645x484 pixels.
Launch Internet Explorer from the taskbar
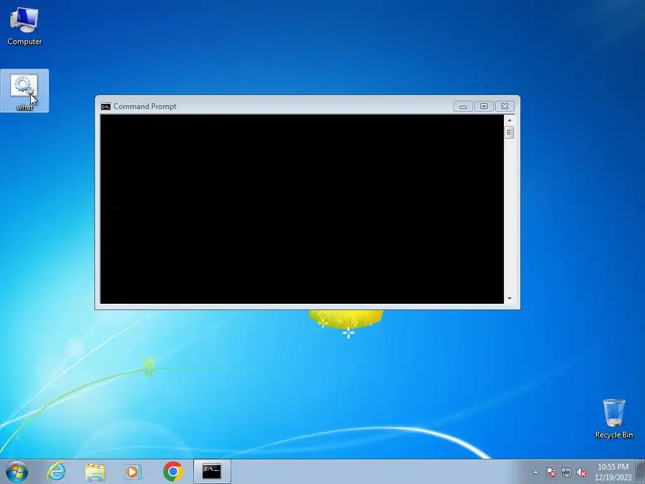tap(56, 471)
